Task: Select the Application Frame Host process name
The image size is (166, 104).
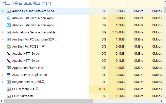Action: point(28,68)
